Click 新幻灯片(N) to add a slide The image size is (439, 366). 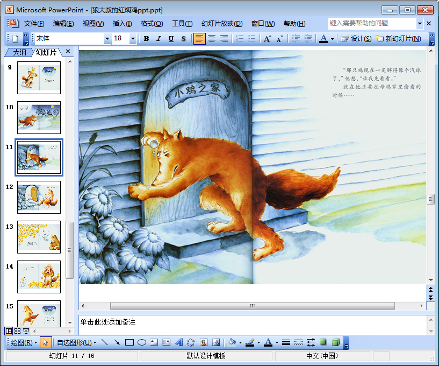(398, 39)
